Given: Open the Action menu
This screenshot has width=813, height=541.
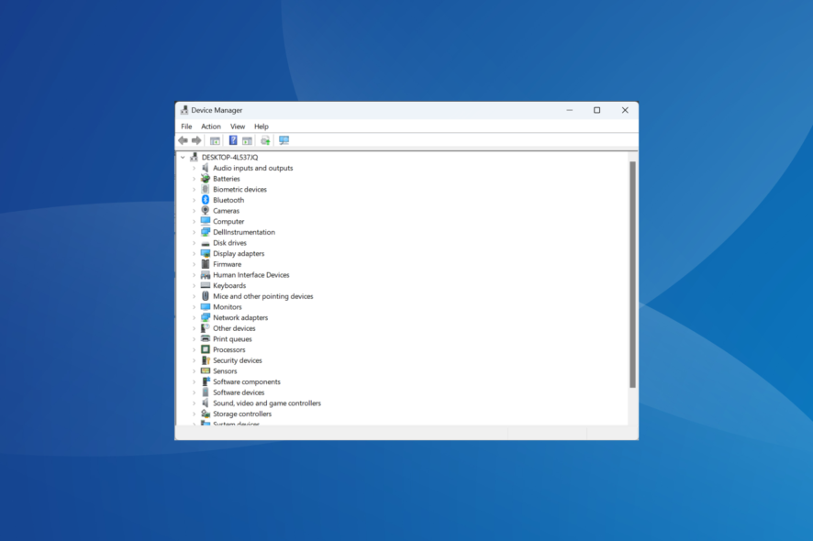Looking at the screenshot, I should click(211, 127).
